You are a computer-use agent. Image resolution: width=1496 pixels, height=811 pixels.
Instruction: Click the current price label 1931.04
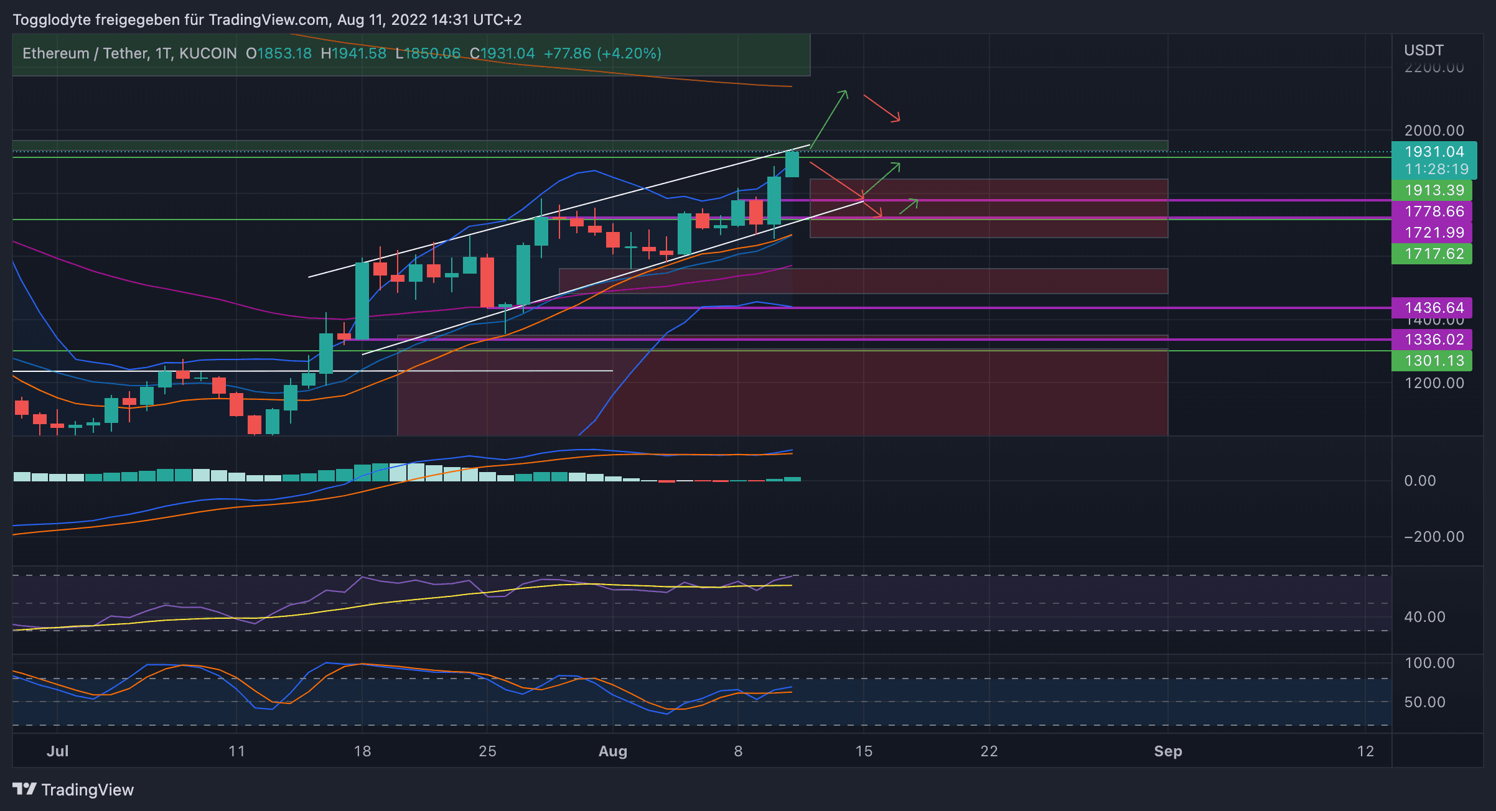click(x=1434, y=152)
